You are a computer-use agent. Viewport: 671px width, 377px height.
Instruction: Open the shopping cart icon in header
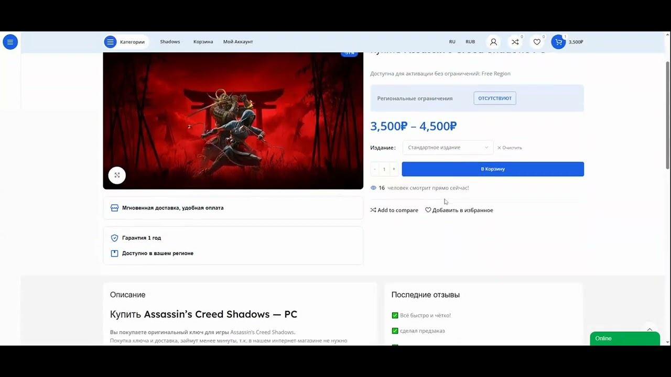coord(558,42)
